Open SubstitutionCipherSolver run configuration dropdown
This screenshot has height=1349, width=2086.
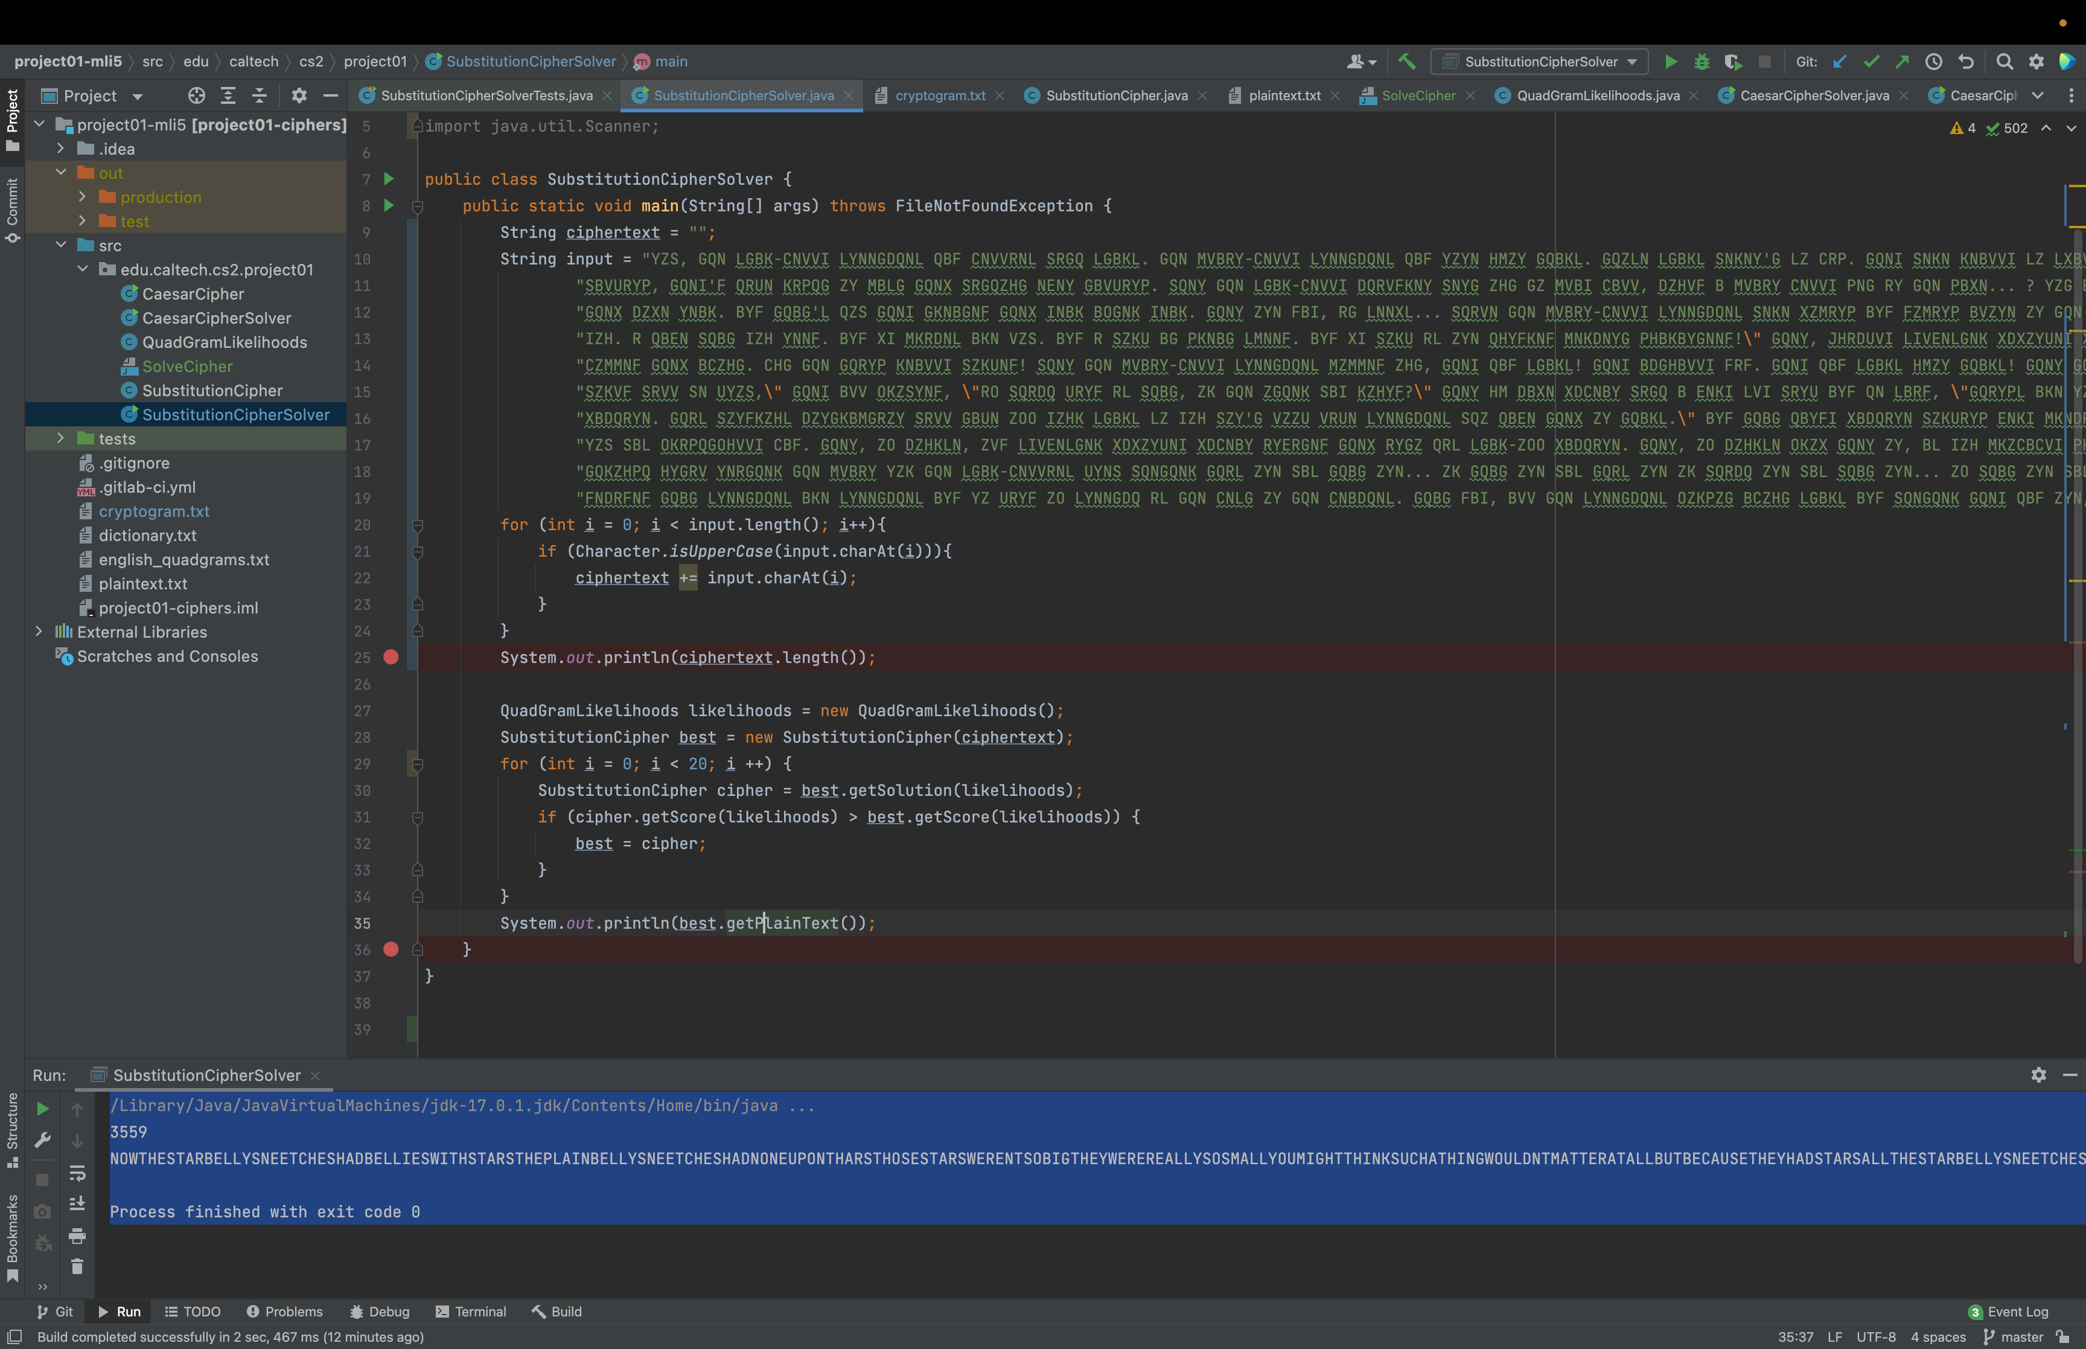pos(1540,62)
